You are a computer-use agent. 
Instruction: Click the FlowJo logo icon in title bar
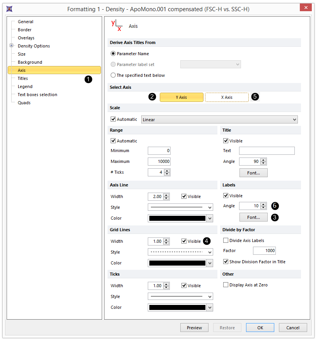[x=9, y=8]
